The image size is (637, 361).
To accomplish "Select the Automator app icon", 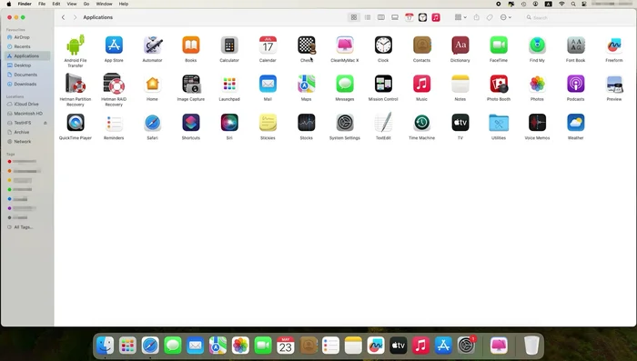I will pyautogui.click(x=152, y=45).
